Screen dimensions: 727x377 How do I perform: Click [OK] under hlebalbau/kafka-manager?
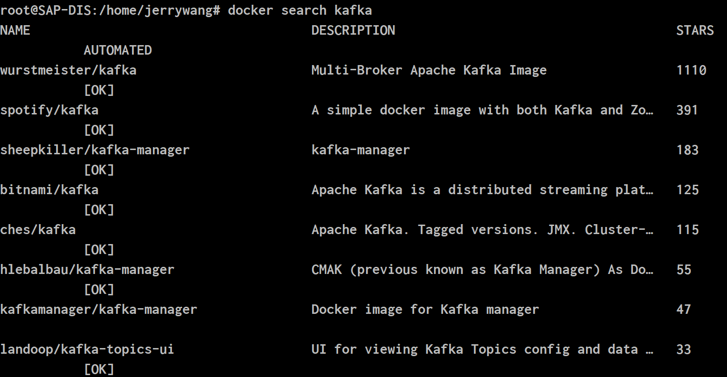coord(99,290)
